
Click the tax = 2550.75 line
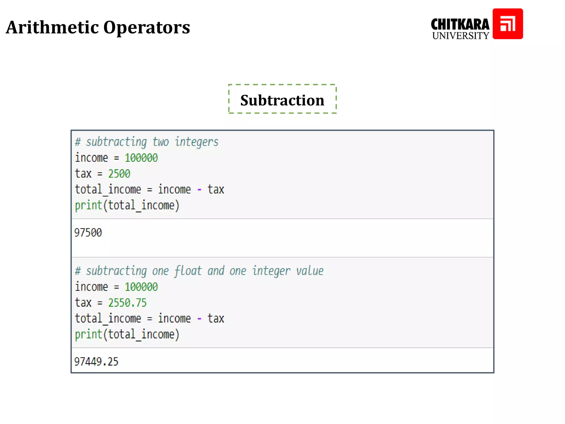111,303
